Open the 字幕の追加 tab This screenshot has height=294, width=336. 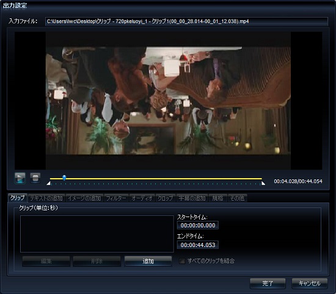pyautogui.click(x=192, y=198)
